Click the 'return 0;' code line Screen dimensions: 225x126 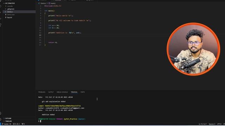(x=53, y=42)
